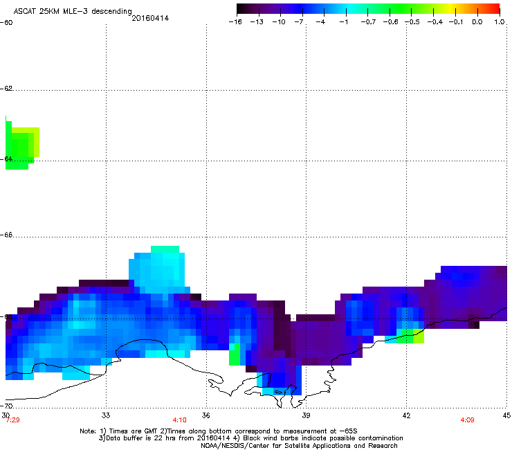
Task: Click the cyan data block protruding above 34E
Action: [158, 269]
